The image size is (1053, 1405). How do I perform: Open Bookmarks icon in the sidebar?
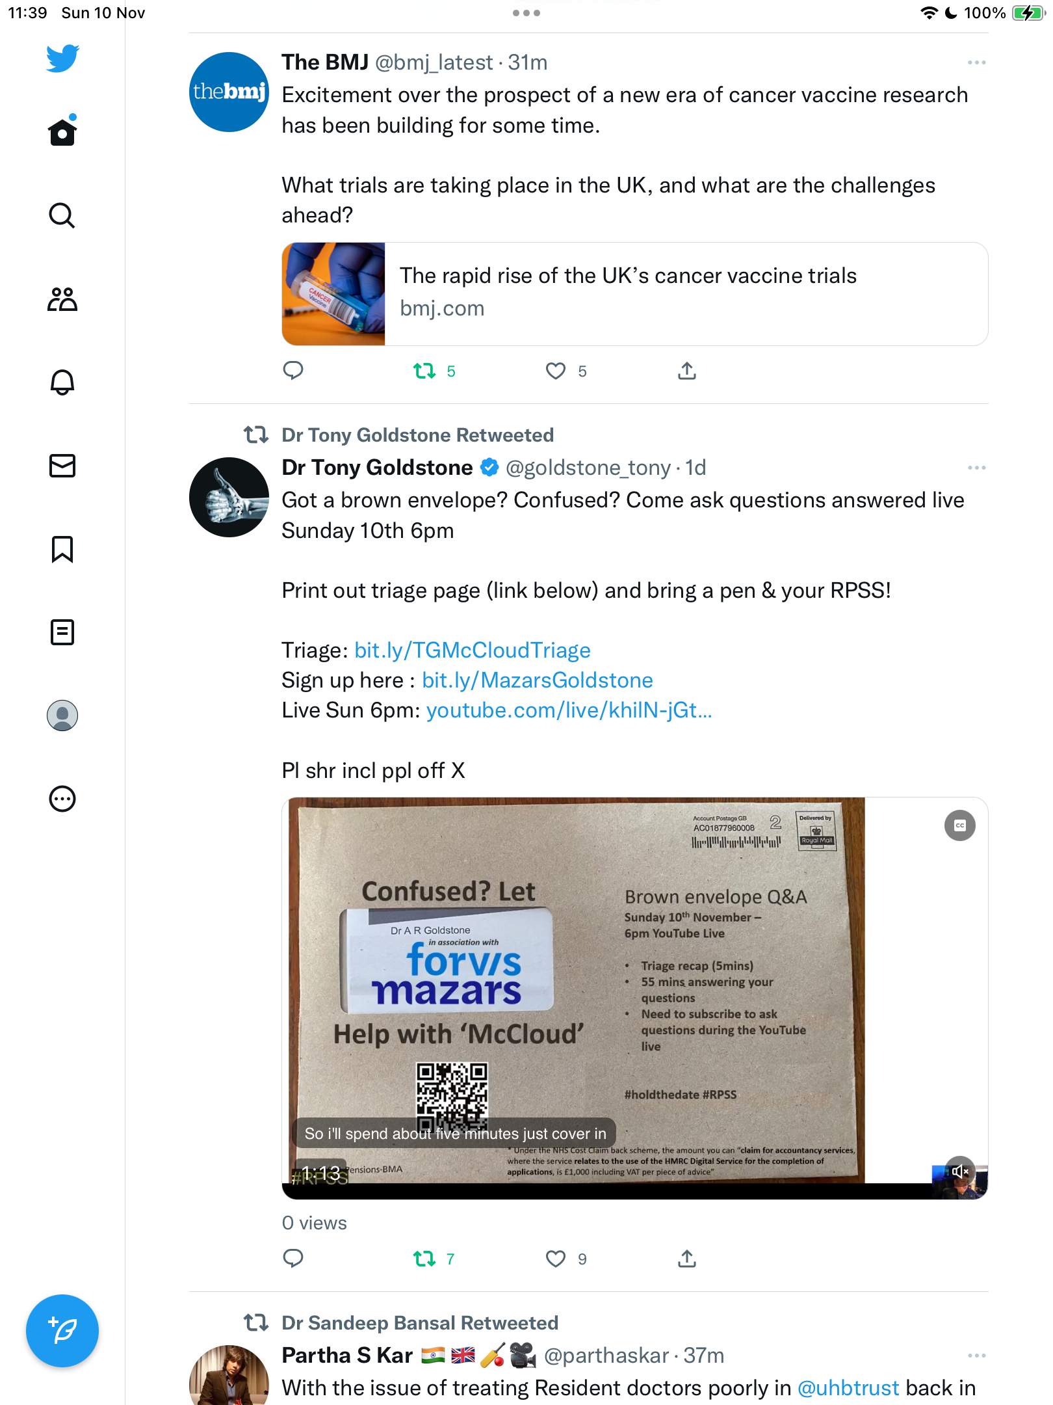62,549
